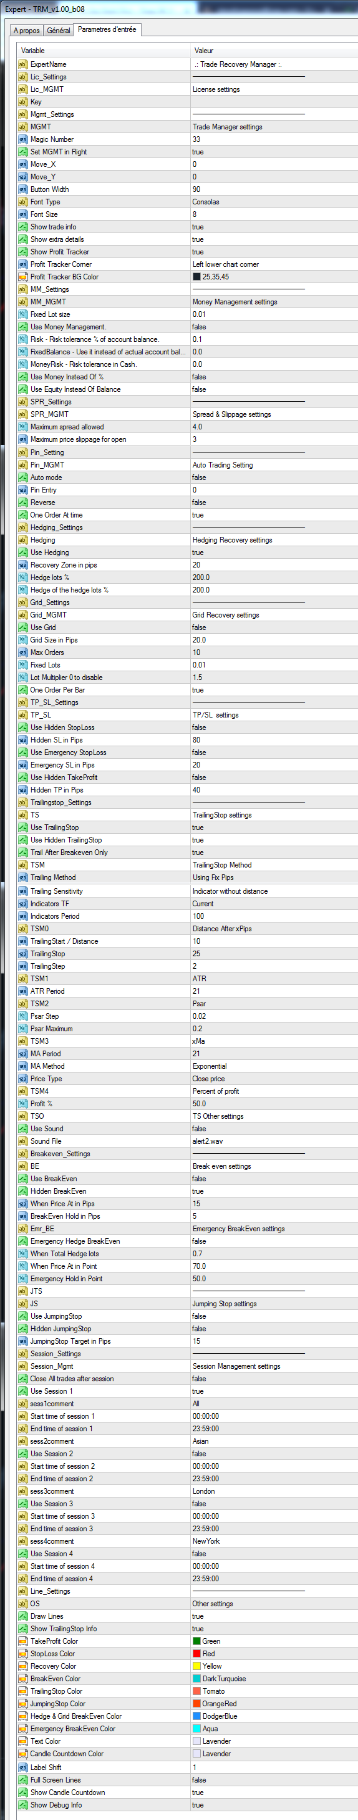
Task: Click the icon next to ATR Period
Action: click(22, 991)
